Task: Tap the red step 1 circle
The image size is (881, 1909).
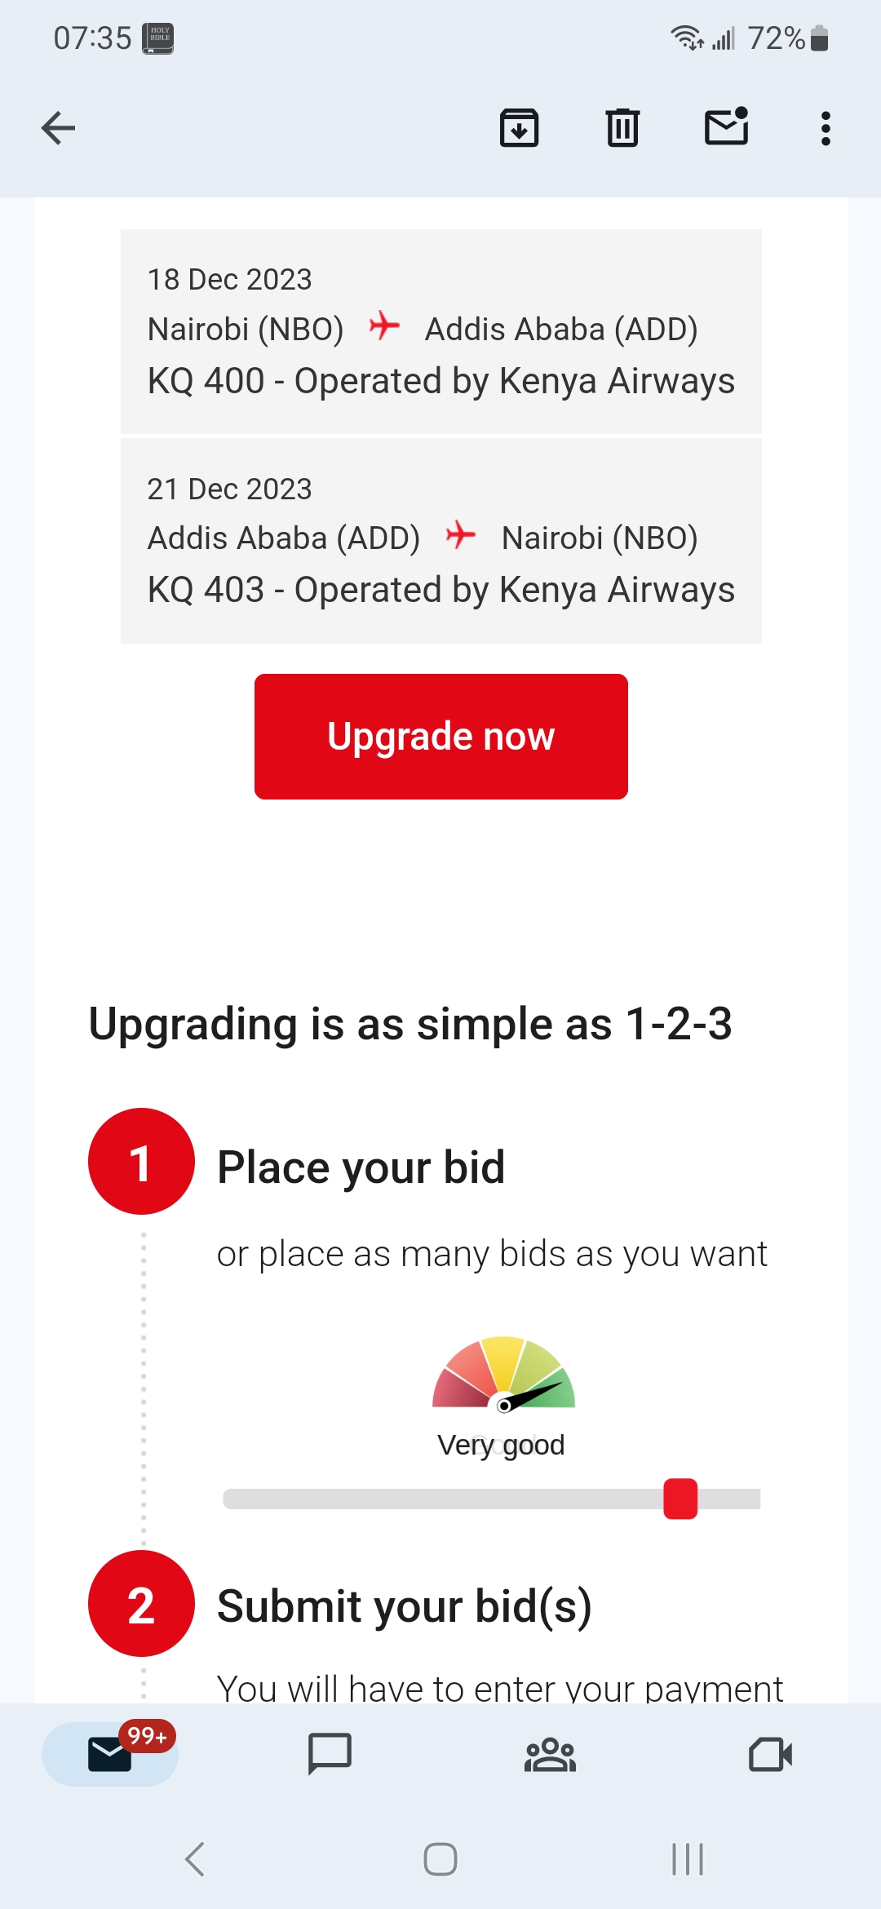Action: tap(141, 1161)
